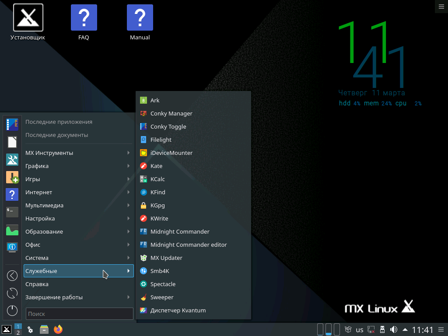Expand the Графика submenu arrow
This screenshot has width=448, height=336.
tap(129, 166)
